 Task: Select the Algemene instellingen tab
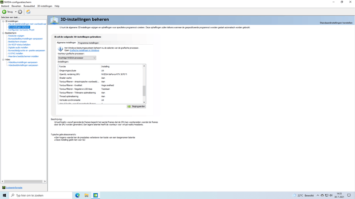[x=66, y=42]
